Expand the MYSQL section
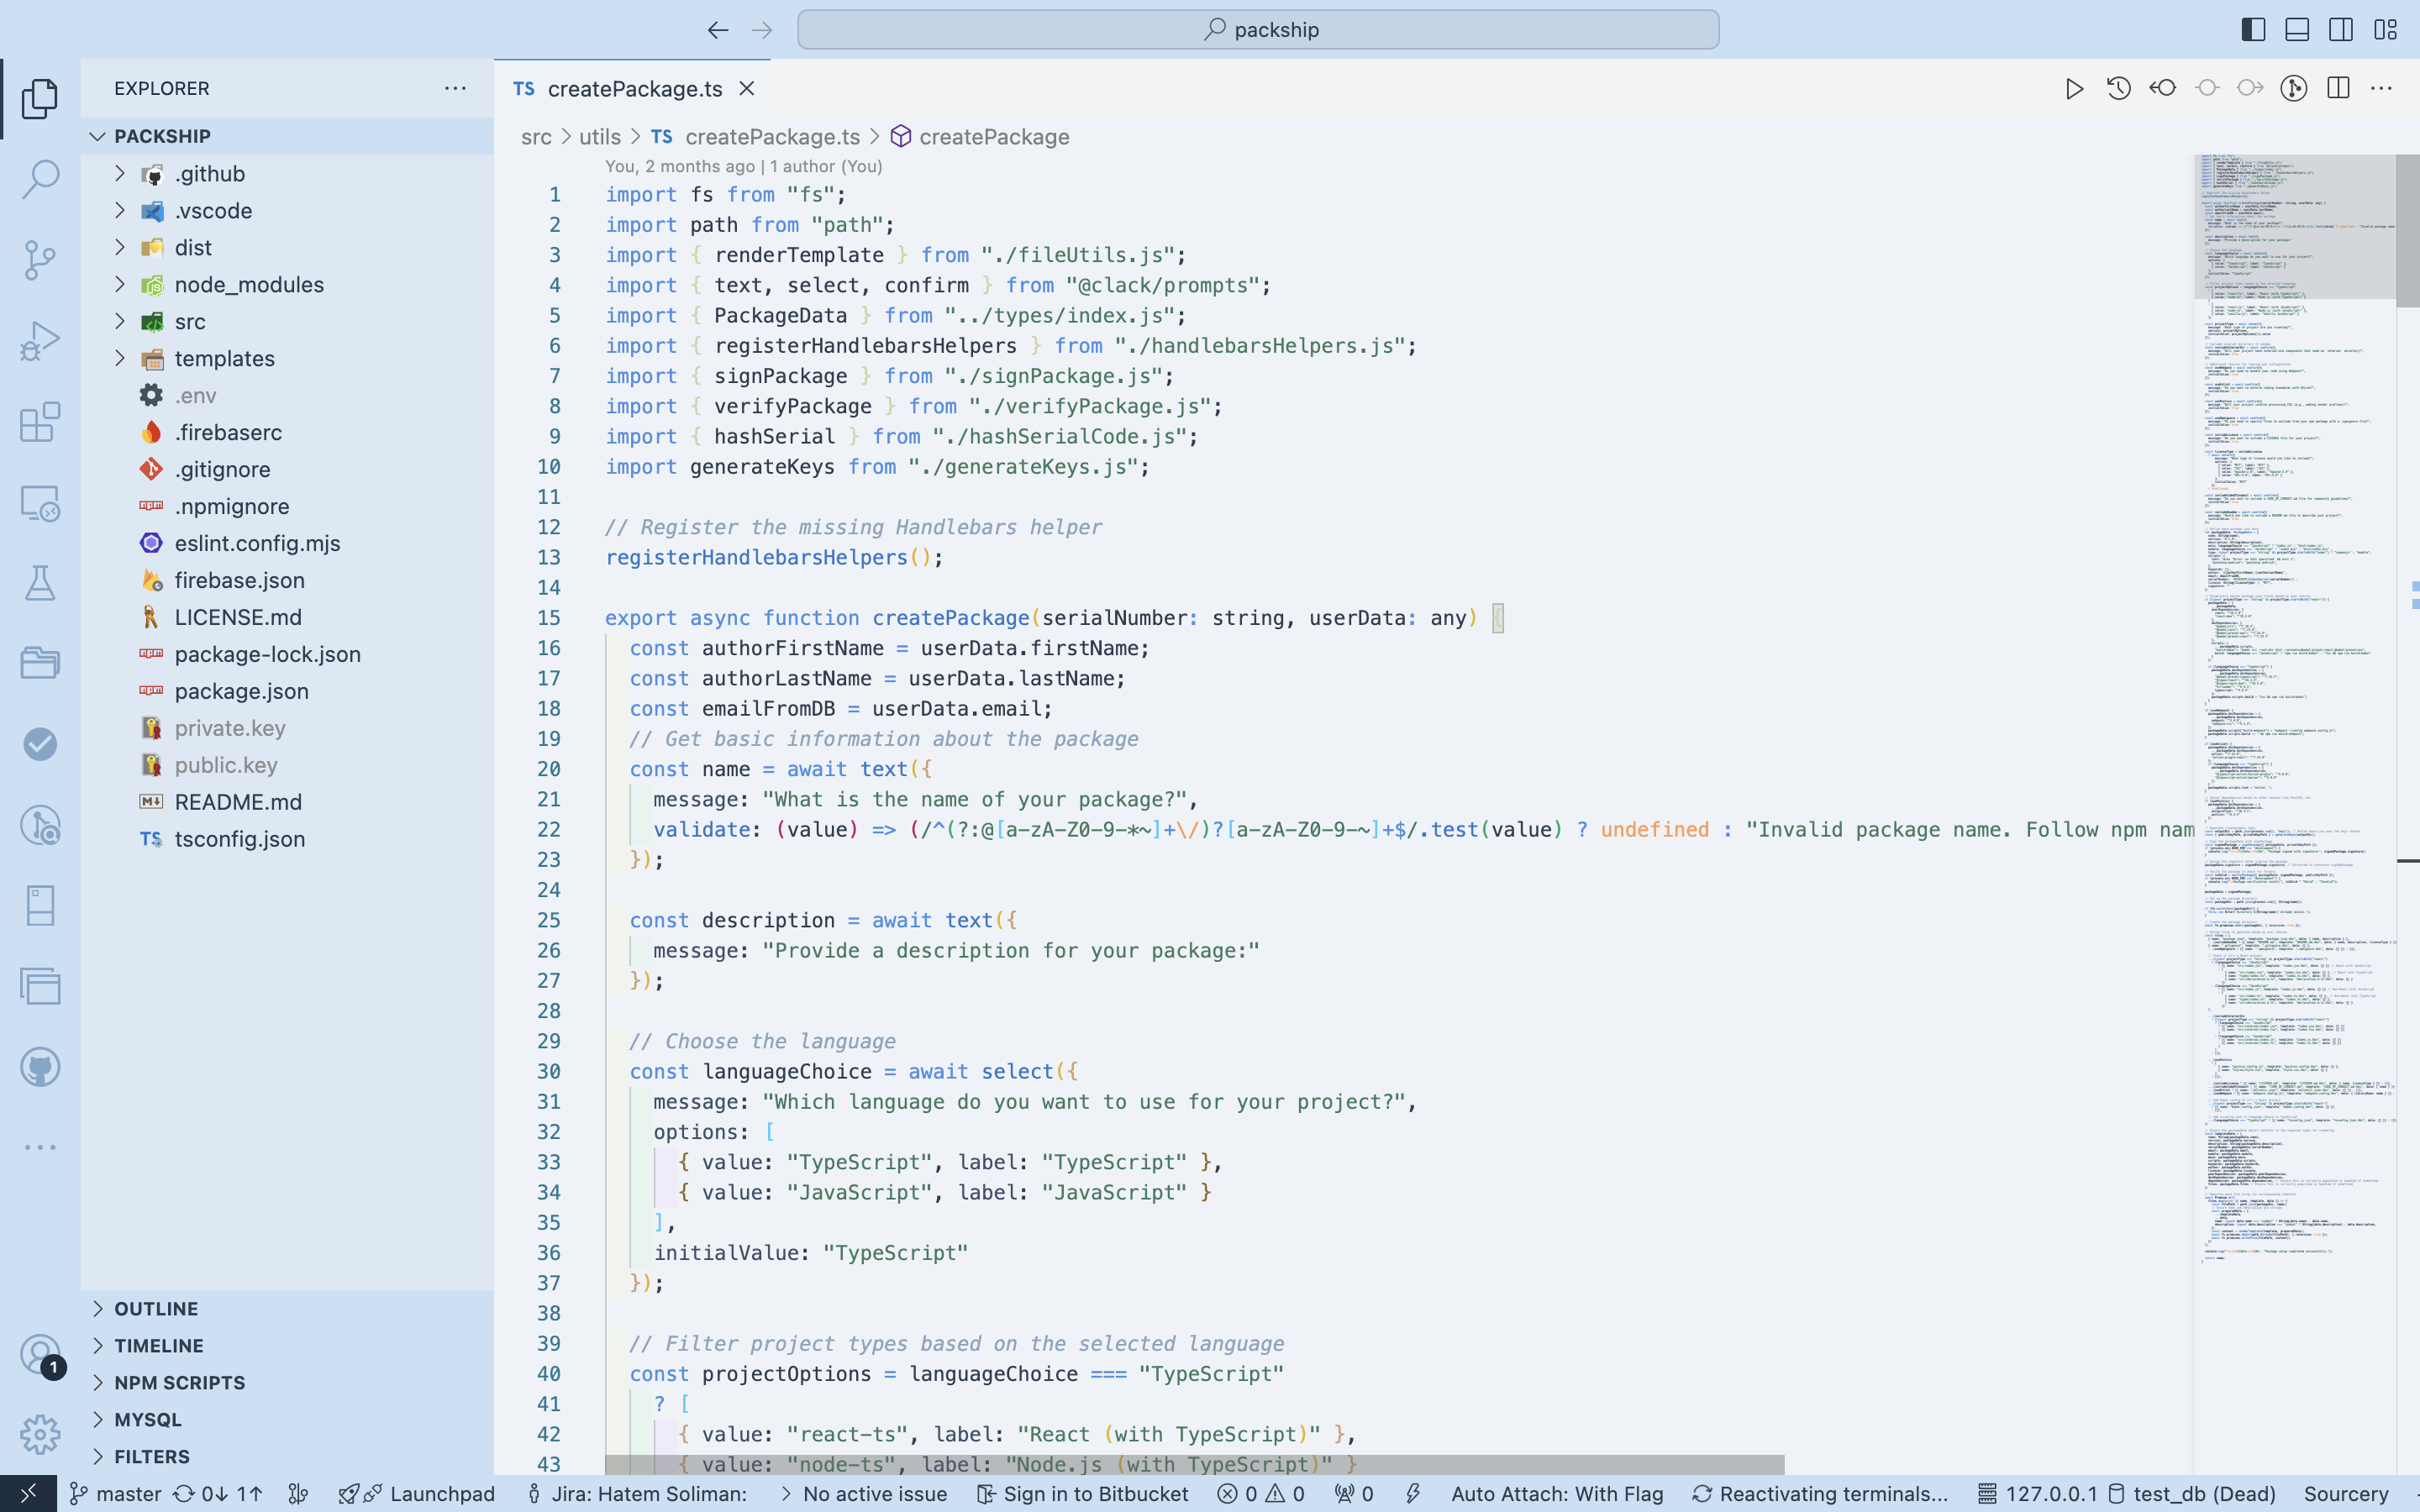Viewport: 2420px width, 1512px height. point(287,1420)
